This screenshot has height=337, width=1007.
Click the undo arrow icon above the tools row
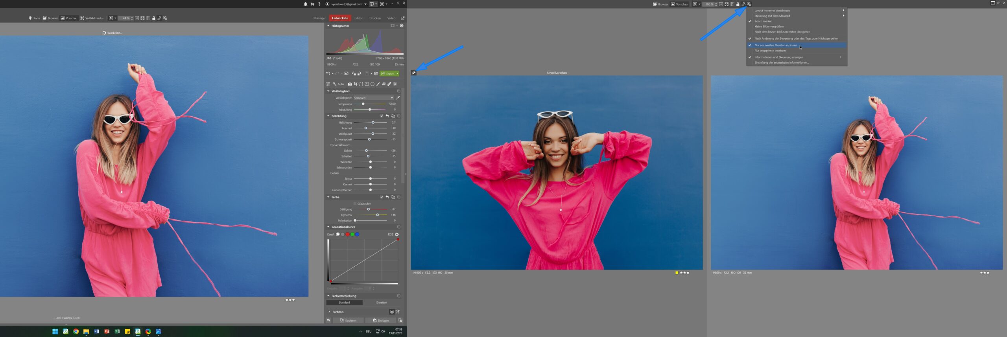tap(328, 73)
